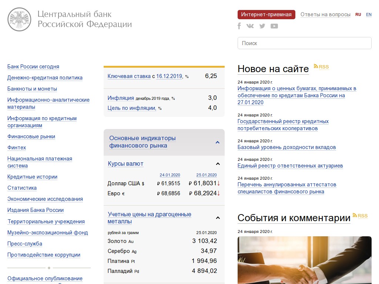The width and height of the screenshot is (379, 284).
Task: Open Информационно-аналитические материалы menu item
Action: pyautogui.click(x=48, y=104)
